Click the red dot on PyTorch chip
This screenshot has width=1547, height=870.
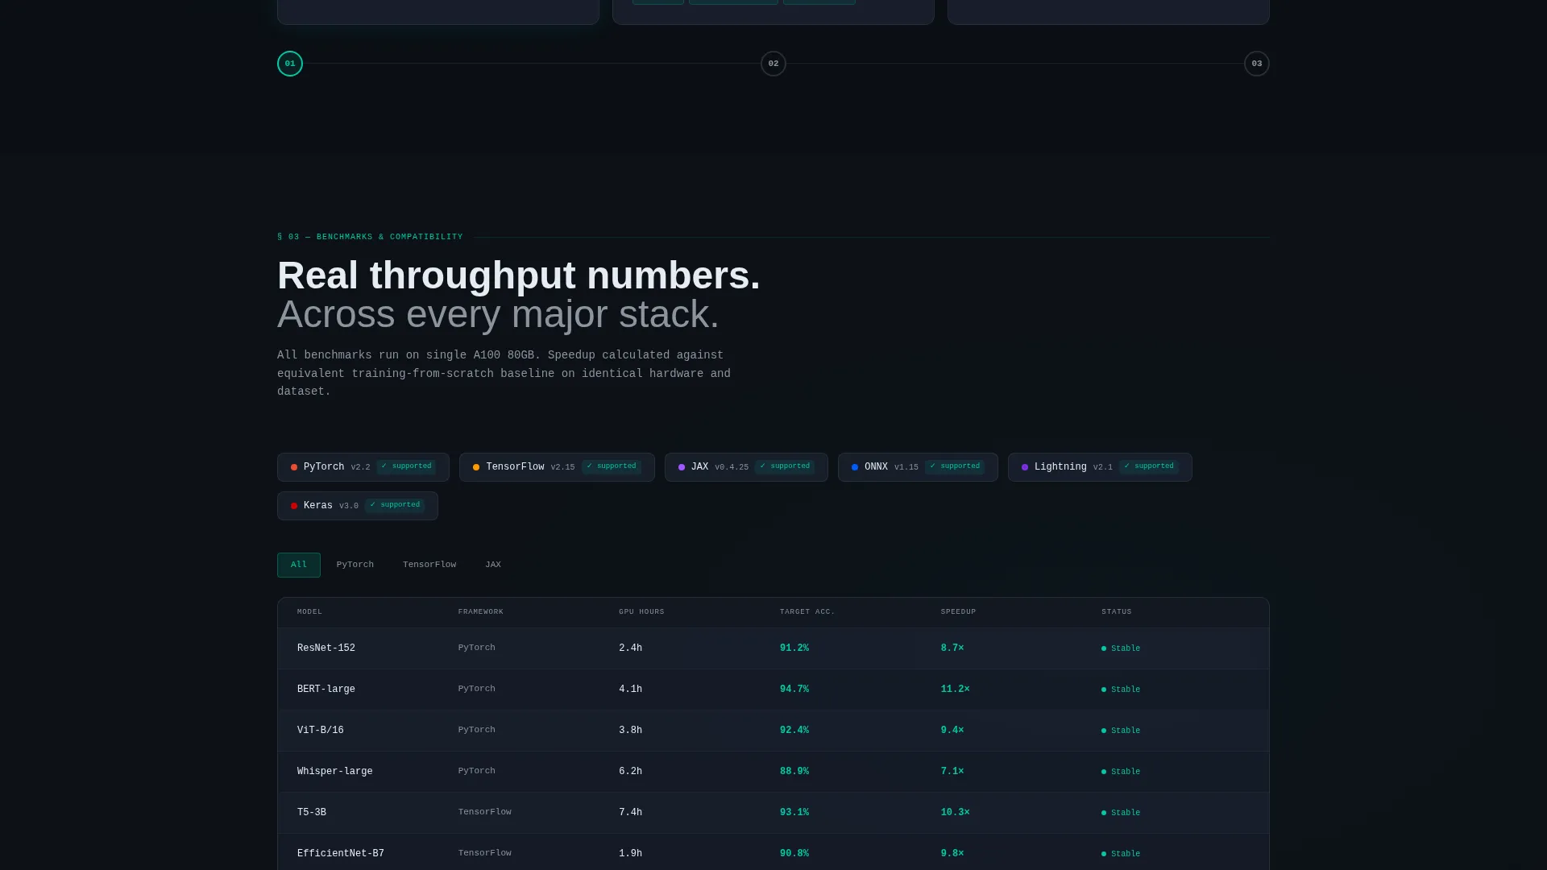(294, 467)
